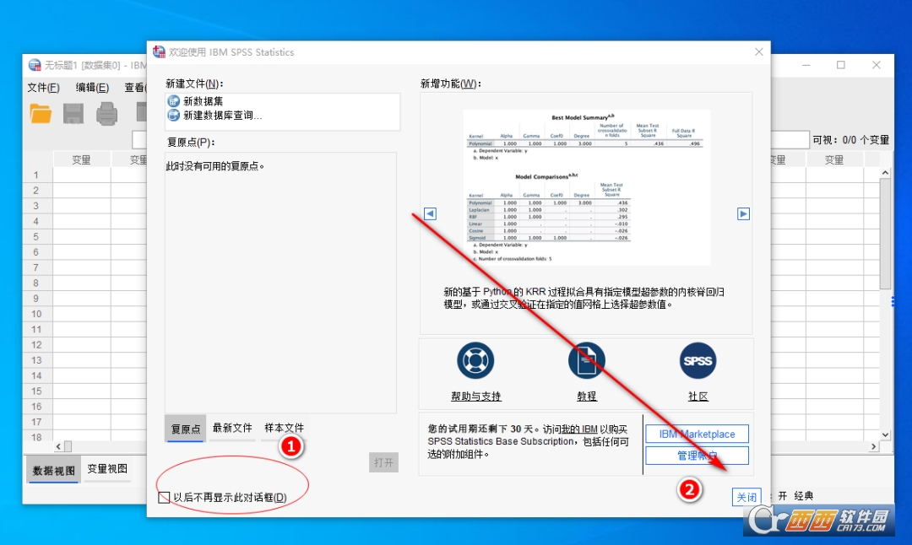
Task: Click the 帮助与支持 link text
Action: (475, 397)
